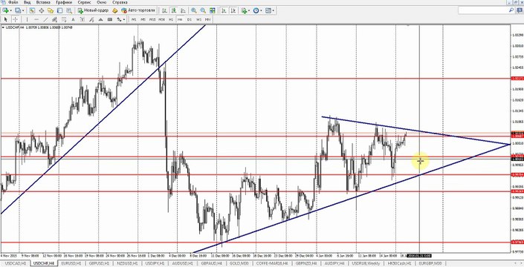This screenshot has height=267, width=524.
Task: Select the crosshair tool
Action: [16, 20]
